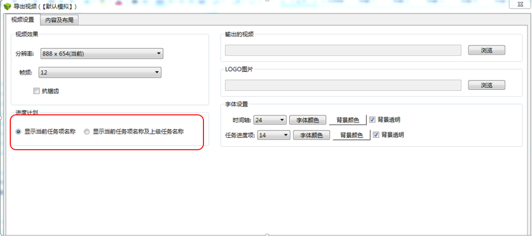The width and height of the screenshot is (532, 236).
Task: Switch to the 视频设置 tab
Action: (x=23, y=20)
